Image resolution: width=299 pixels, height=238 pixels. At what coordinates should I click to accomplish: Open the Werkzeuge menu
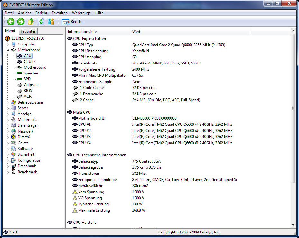coord(81,13)
